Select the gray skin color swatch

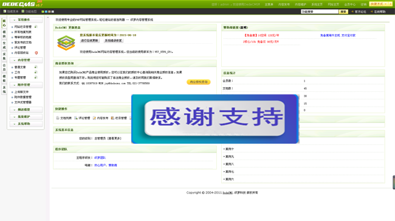pos(53,12)
